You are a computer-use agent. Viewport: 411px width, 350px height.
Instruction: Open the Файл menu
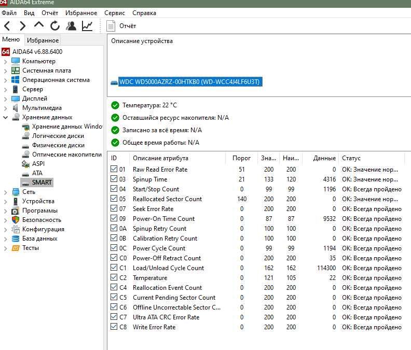click(9, 13)
